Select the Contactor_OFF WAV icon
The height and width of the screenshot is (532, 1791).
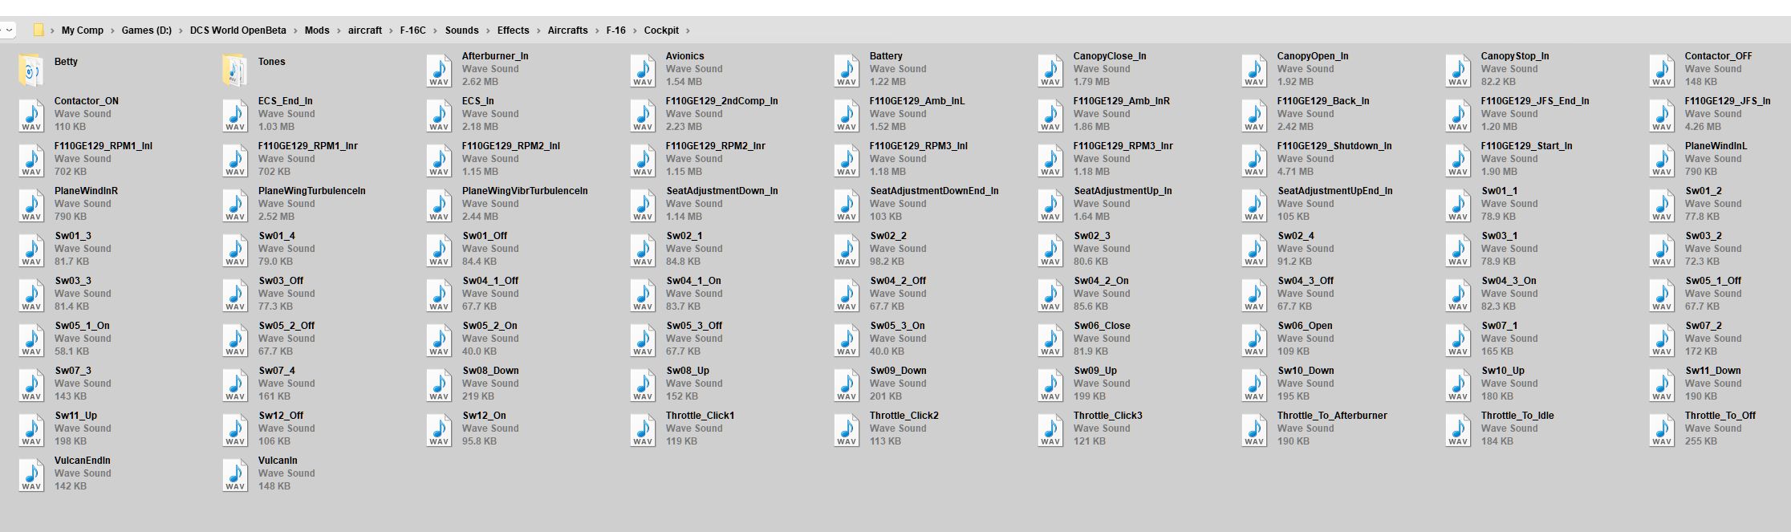coord(1662,71)
